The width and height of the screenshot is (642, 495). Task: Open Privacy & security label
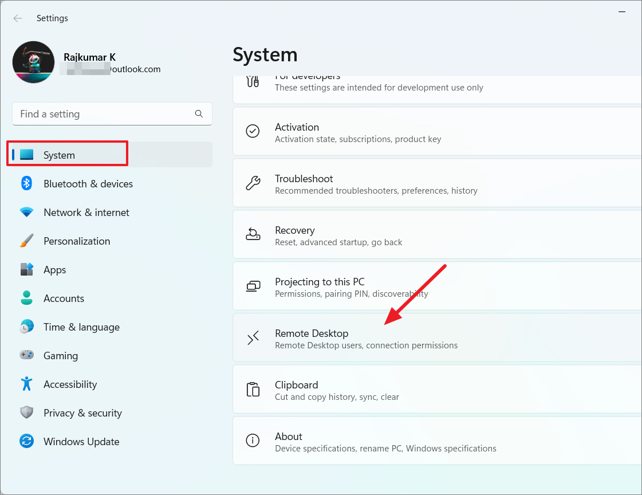click(x=82, y=413)
